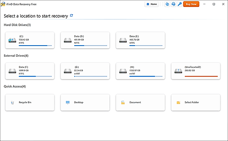
Task: Close the iFinD Data Recovery window
Action: 223,4
